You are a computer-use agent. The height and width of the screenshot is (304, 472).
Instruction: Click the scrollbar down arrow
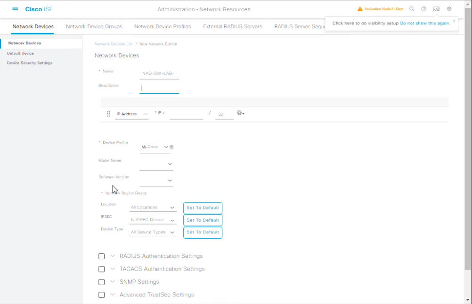coord(467,300)
